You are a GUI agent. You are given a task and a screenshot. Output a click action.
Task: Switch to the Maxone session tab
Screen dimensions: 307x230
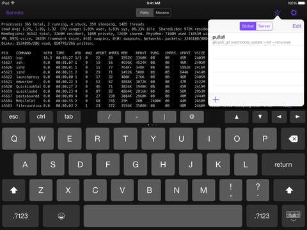pyautogui.click(x=162, y=13)
